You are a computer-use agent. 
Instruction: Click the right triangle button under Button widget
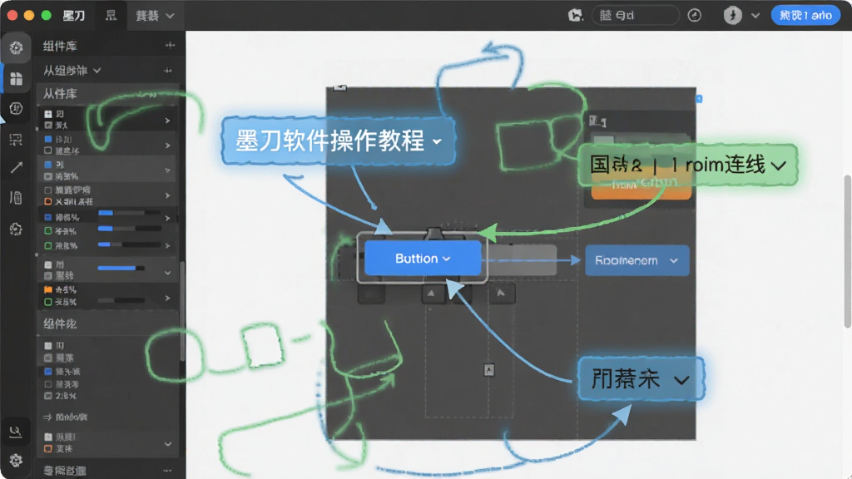pos(500,294)
